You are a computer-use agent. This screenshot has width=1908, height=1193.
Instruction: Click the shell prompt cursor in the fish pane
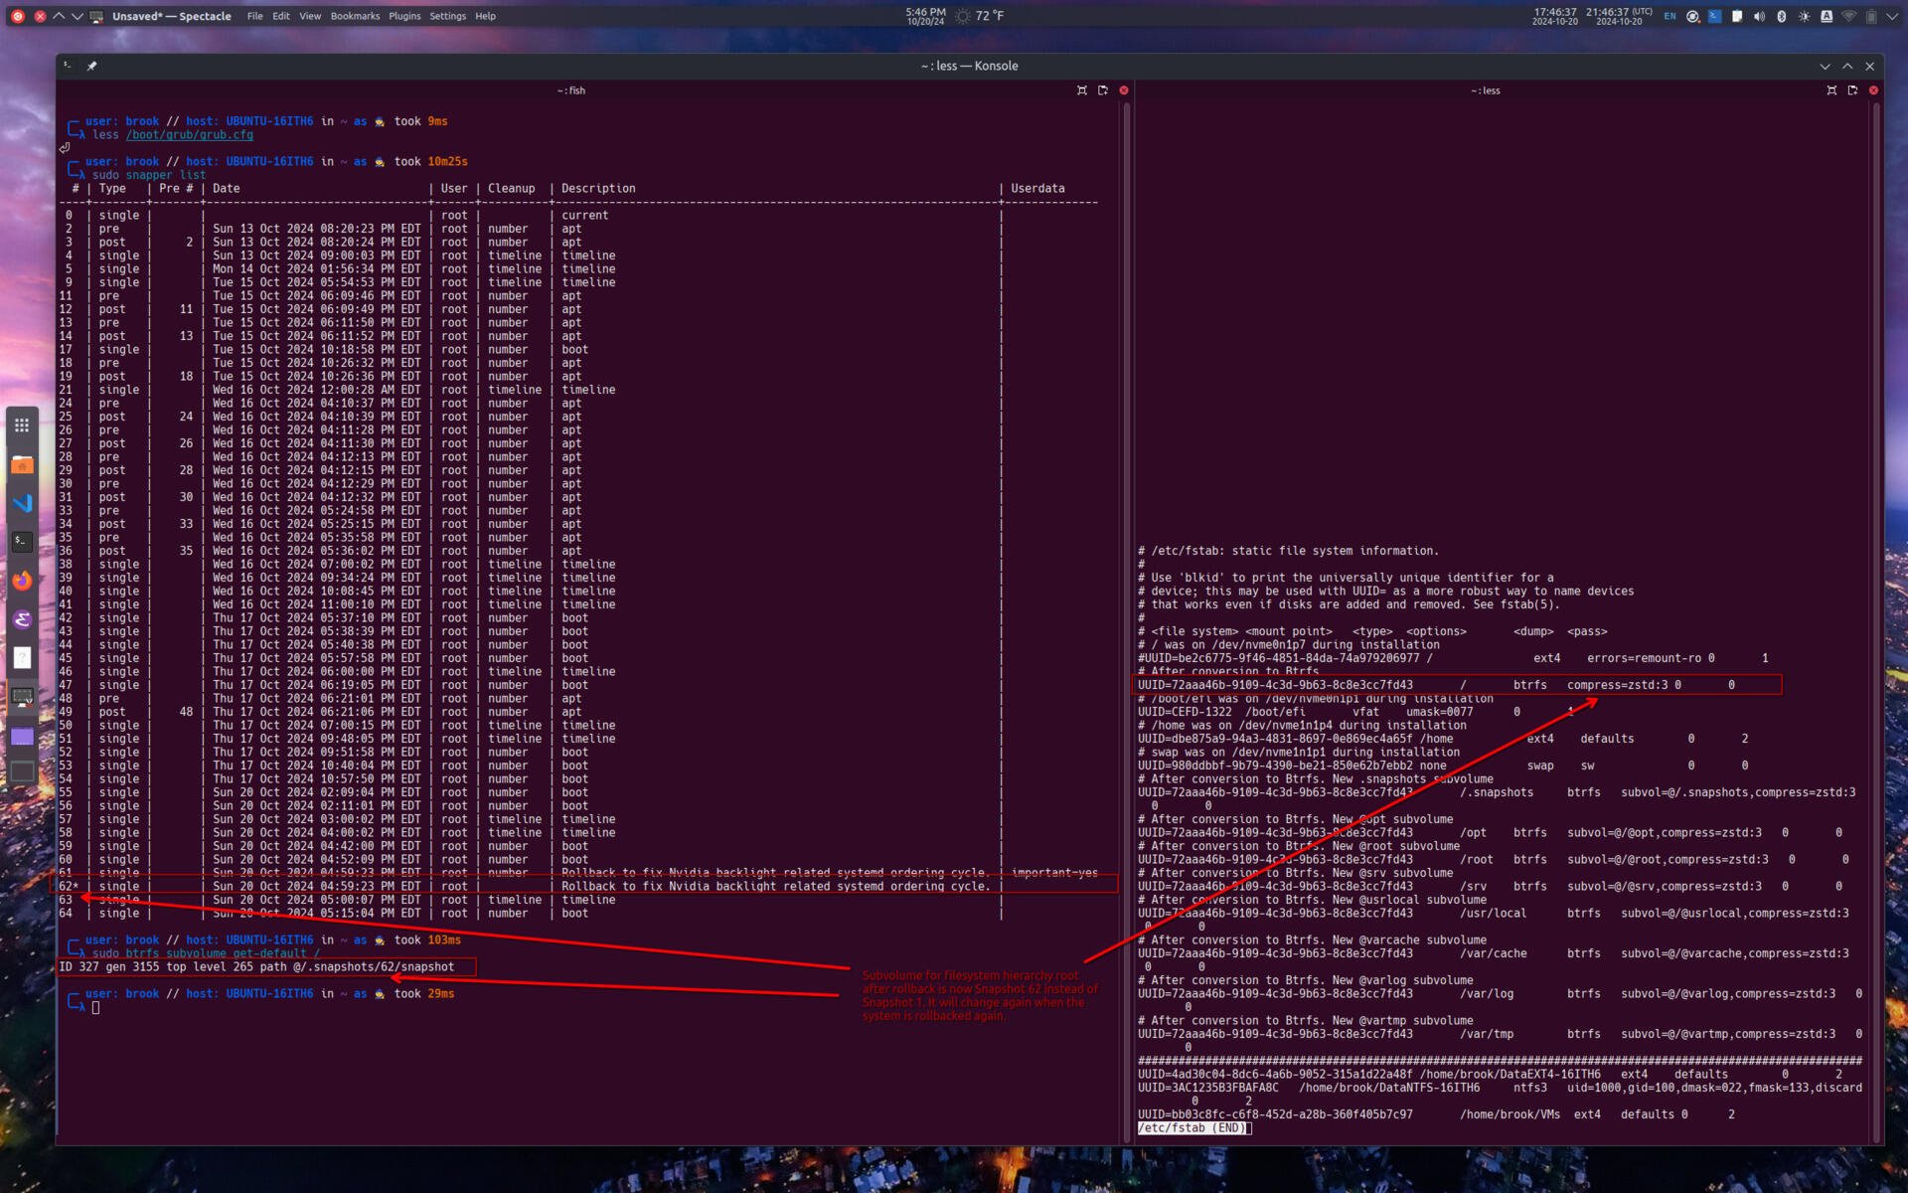[95, 1007]
